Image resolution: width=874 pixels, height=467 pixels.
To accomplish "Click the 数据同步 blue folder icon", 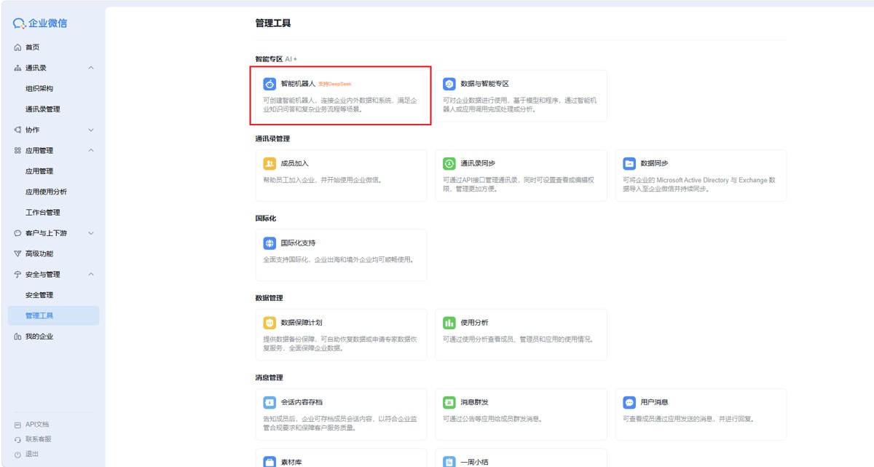I will (629, 164).
